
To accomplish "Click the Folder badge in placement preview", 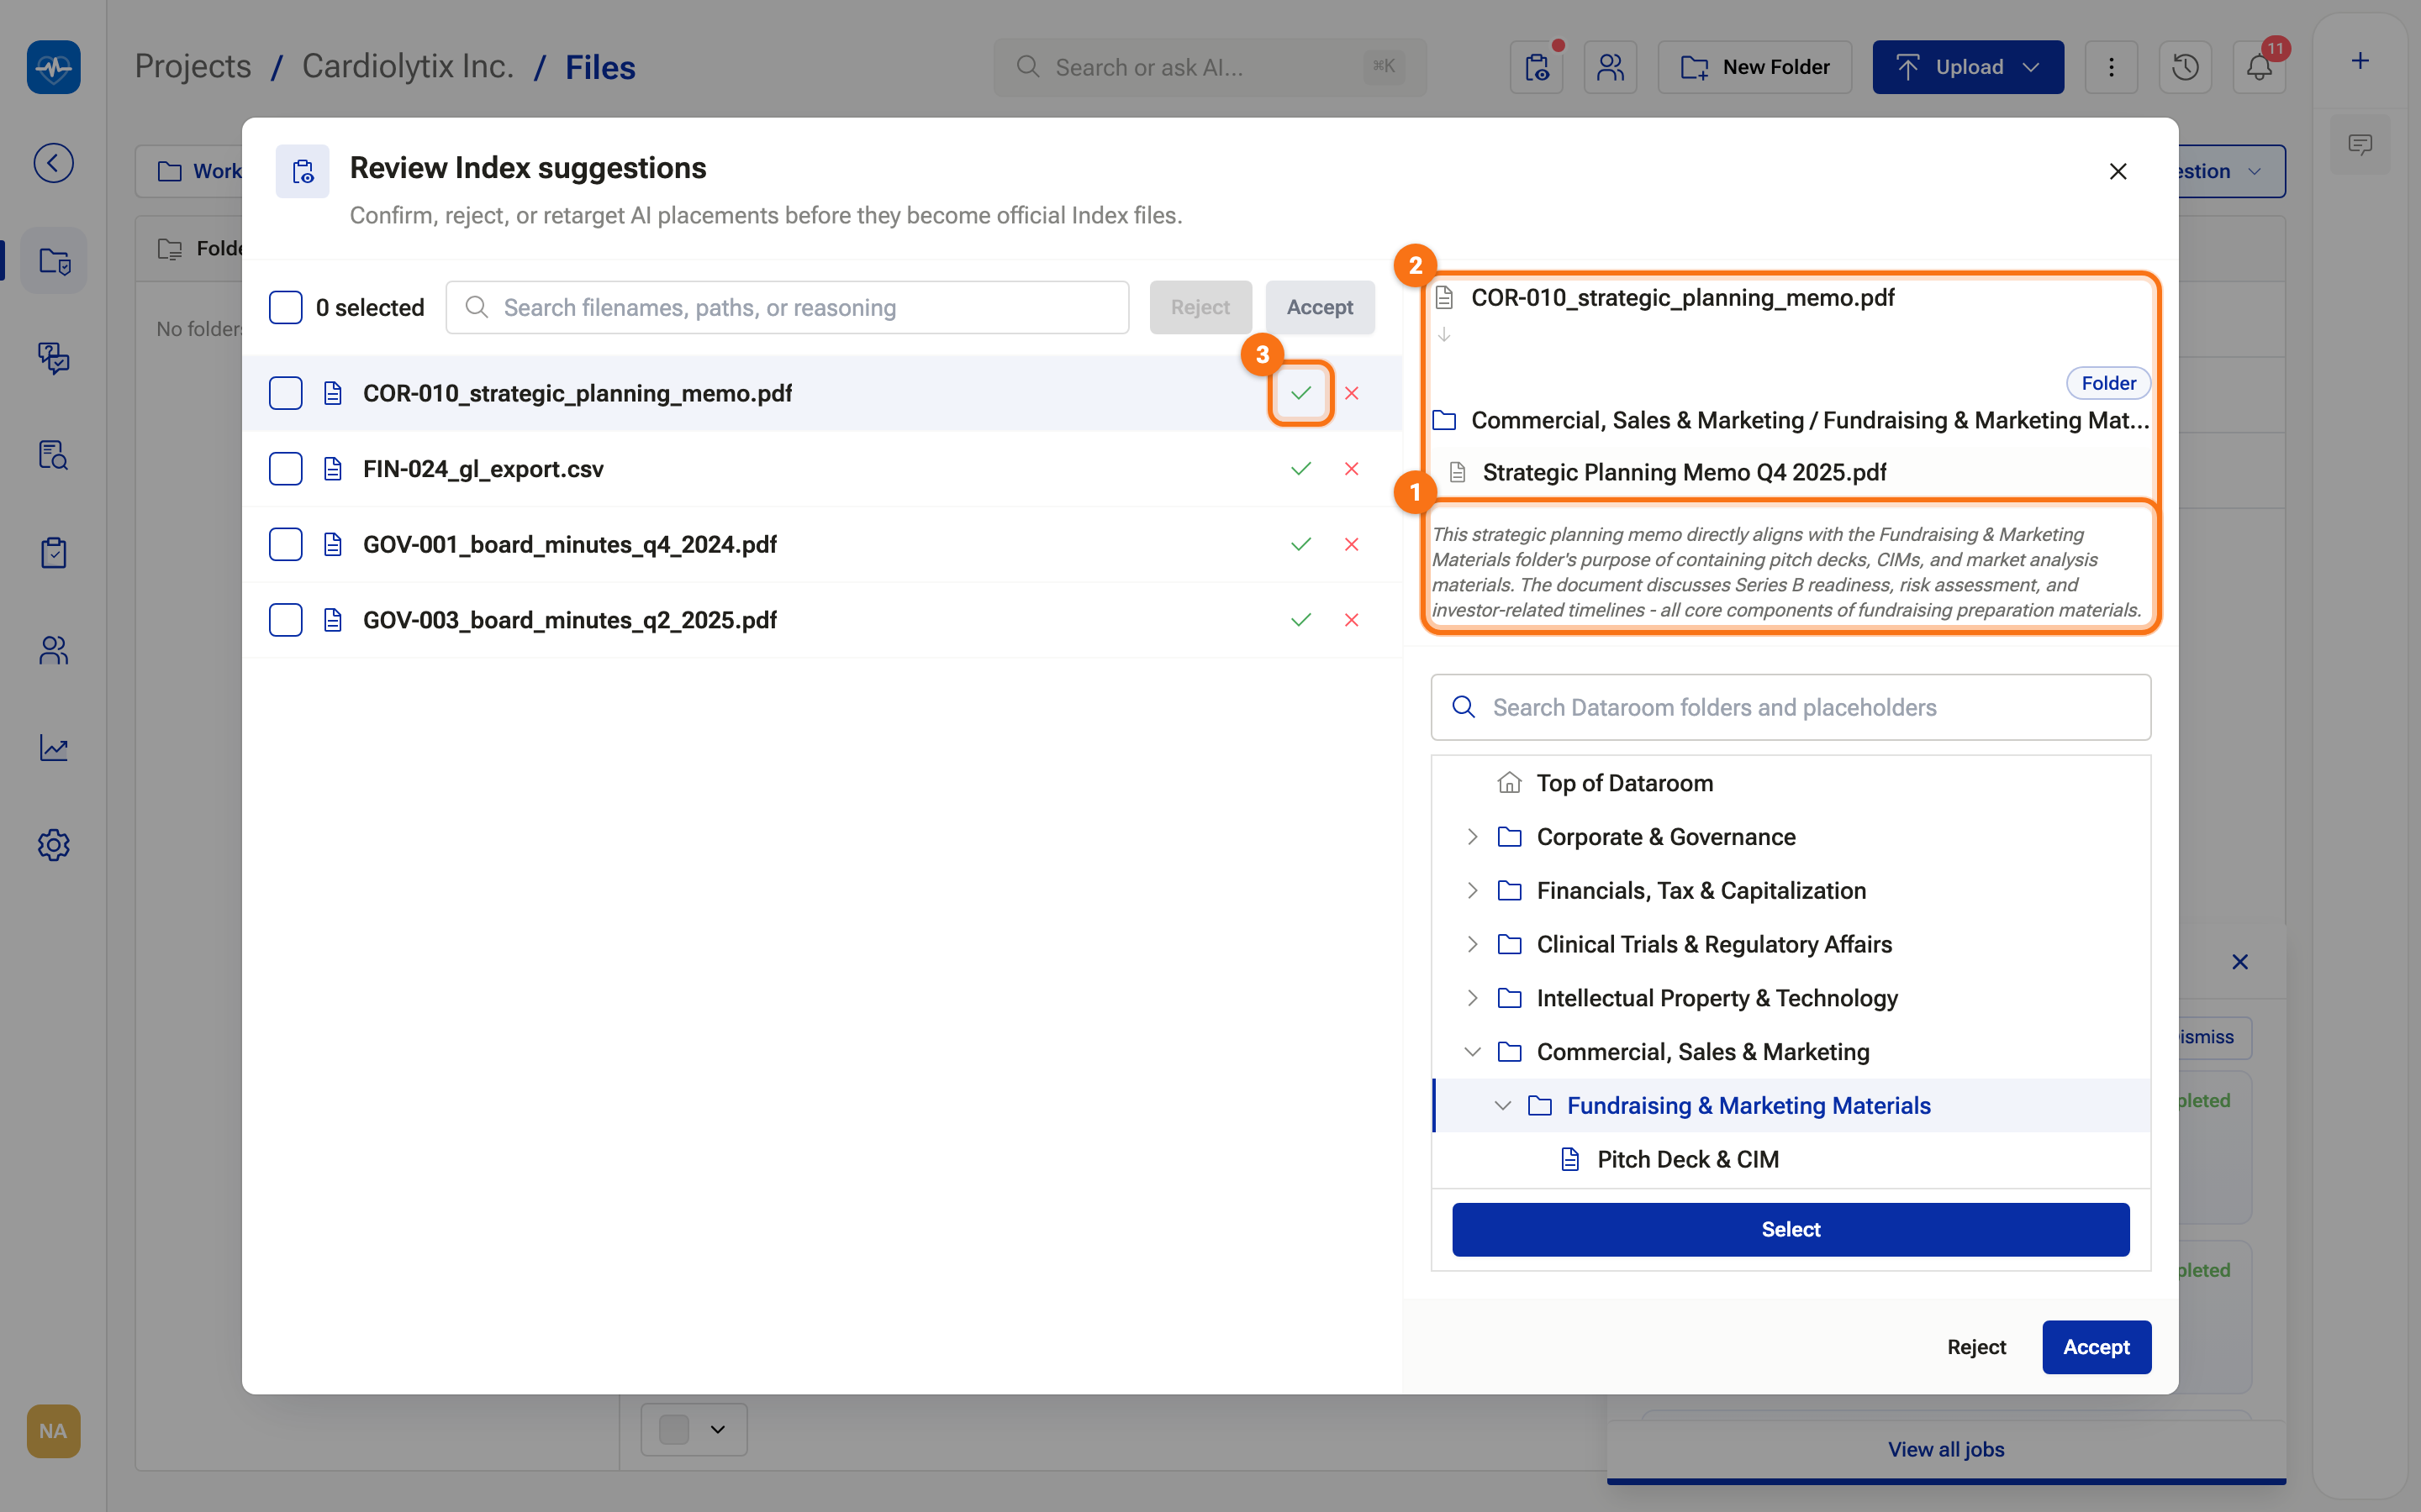I will [x=2109, y=383].
